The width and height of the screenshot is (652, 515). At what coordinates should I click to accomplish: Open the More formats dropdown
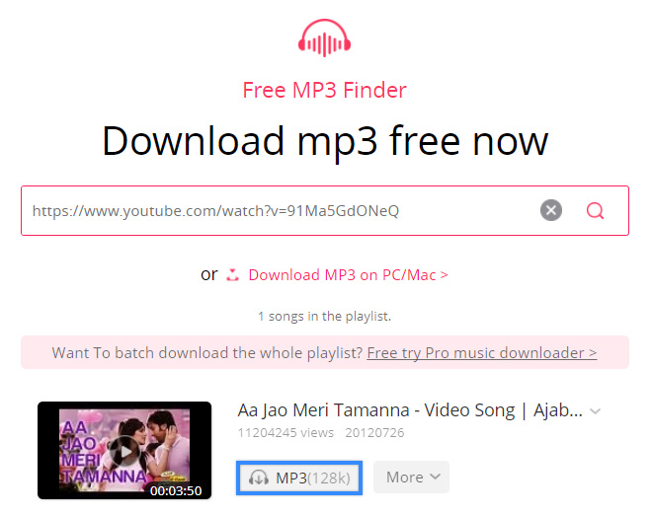pos(411,478)
